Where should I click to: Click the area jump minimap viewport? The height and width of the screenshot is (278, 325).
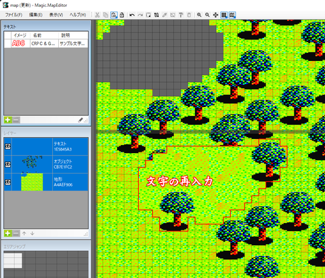click(13, 260)
